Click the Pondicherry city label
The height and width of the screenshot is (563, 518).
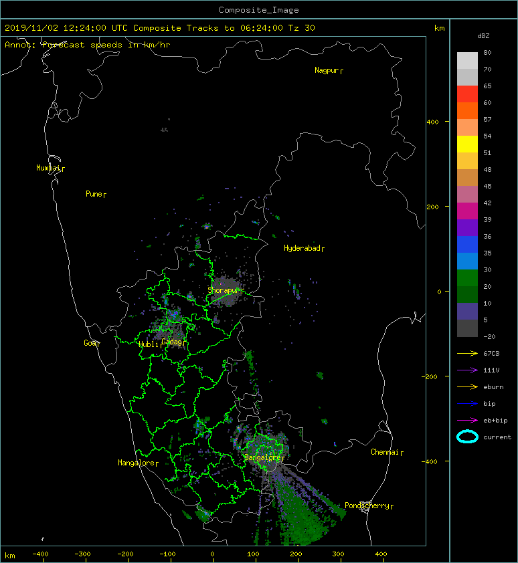[x=367, y=505]
